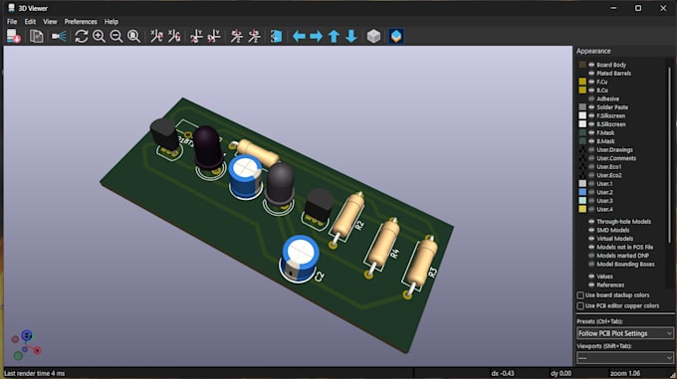Click the Reload board icon

(x=14, y=36)
